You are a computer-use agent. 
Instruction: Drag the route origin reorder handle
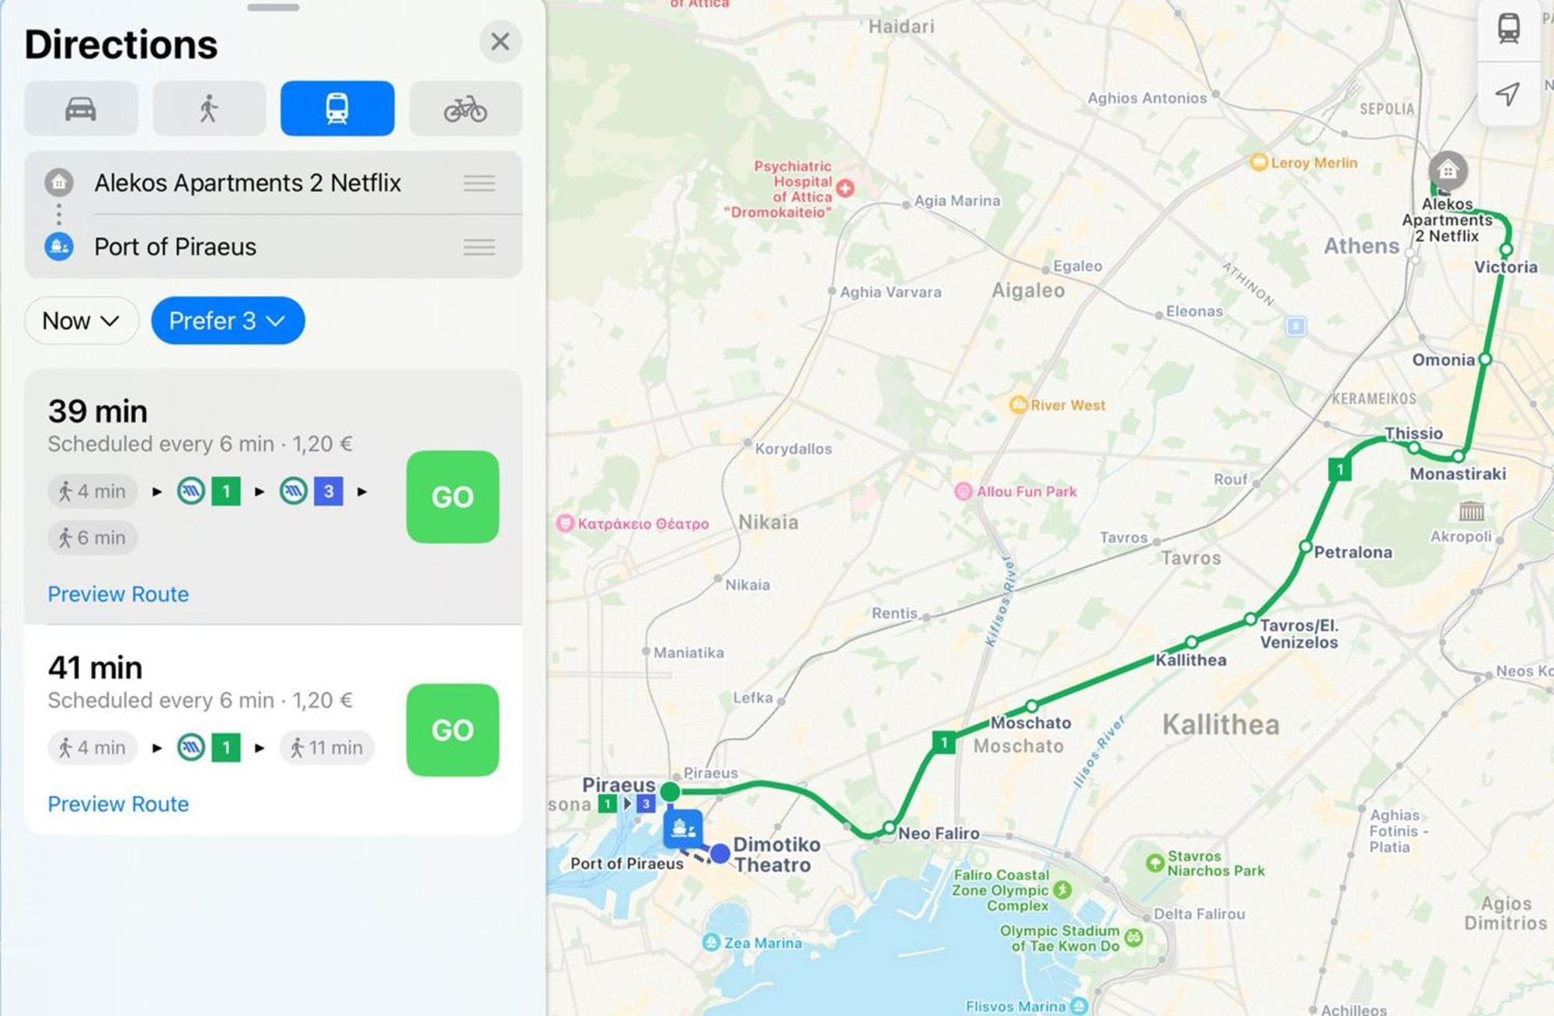pos(479,183)
